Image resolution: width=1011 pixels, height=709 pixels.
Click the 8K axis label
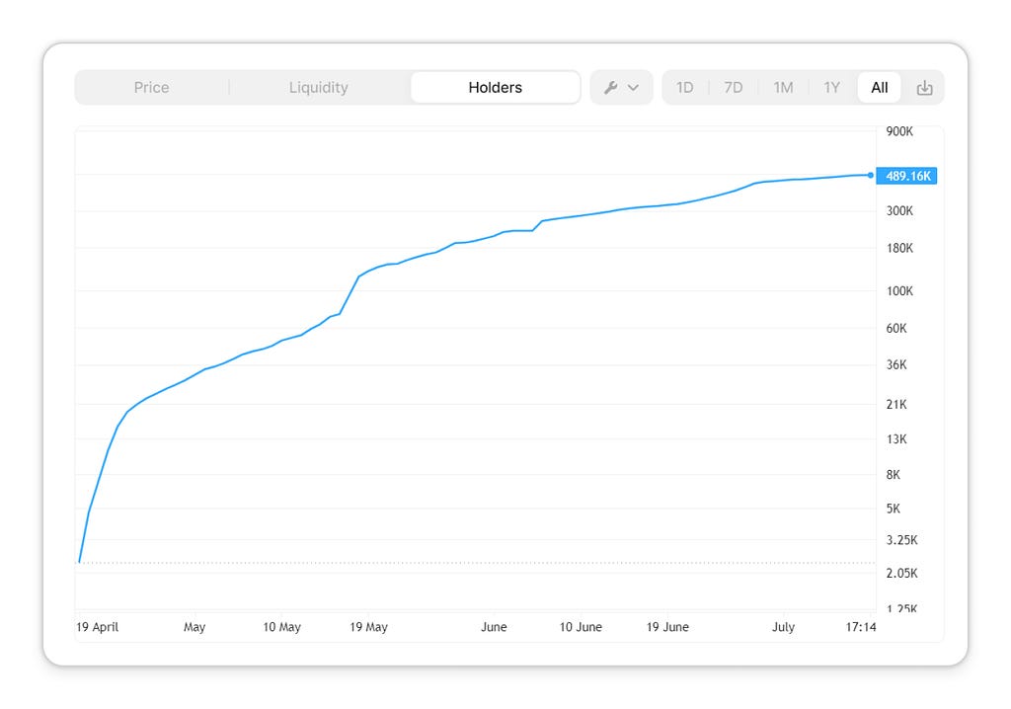point(893,475)
